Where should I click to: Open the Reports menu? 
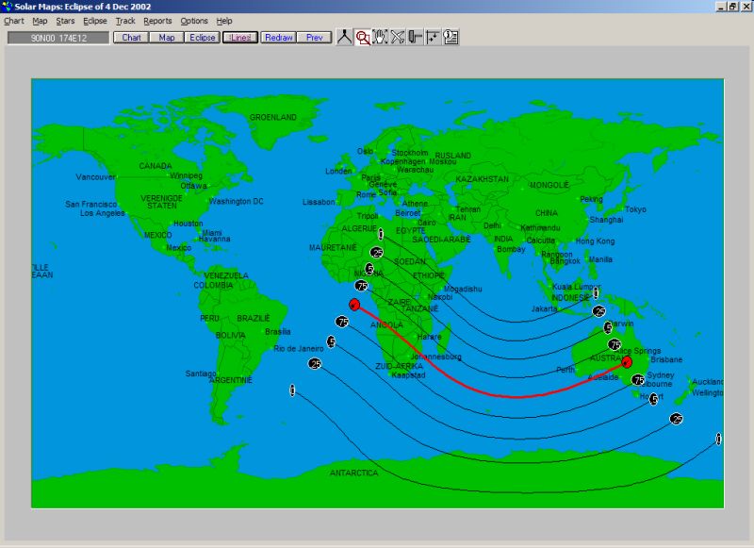[157, 21]
